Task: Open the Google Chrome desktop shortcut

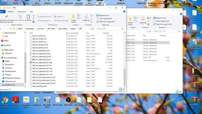Action: pos(5,102)
